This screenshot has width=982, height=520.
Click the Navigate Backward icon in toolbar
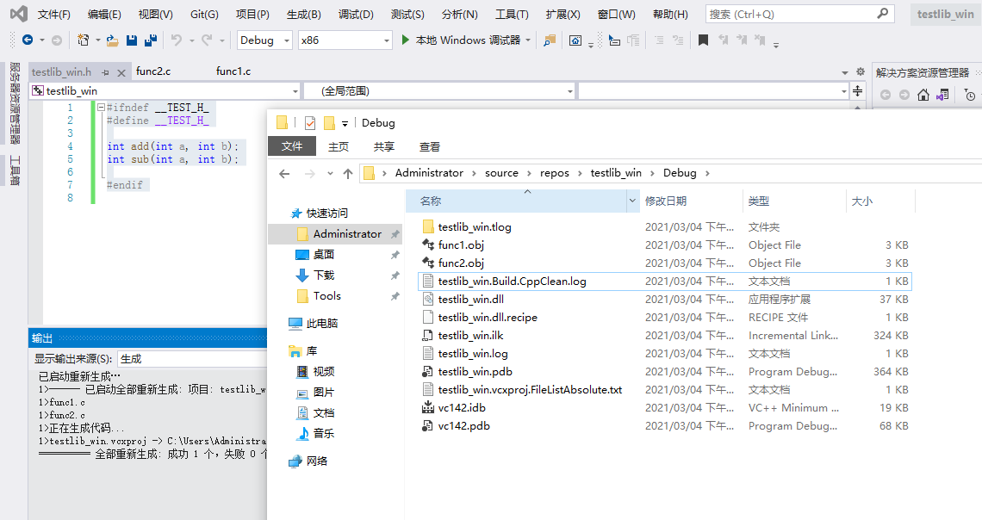pos(28,40)
